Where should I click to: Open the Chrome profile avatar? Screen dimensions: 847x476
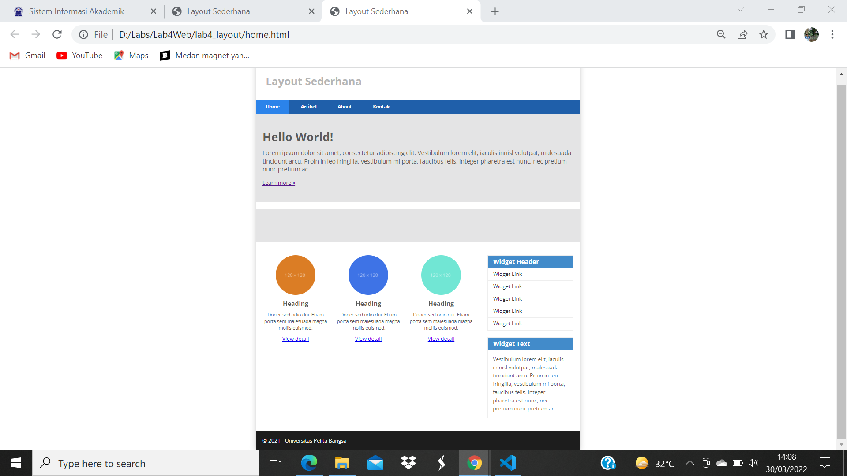point(812,34)
